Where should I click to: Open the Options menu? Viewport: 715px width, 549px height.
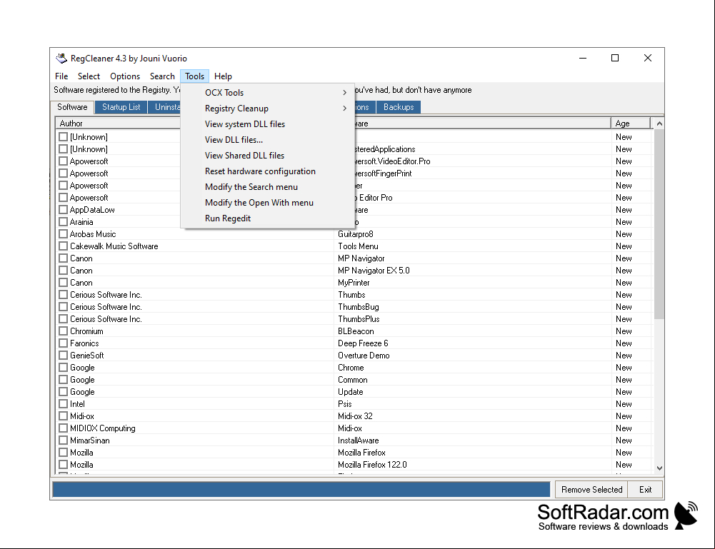(125, 76)
